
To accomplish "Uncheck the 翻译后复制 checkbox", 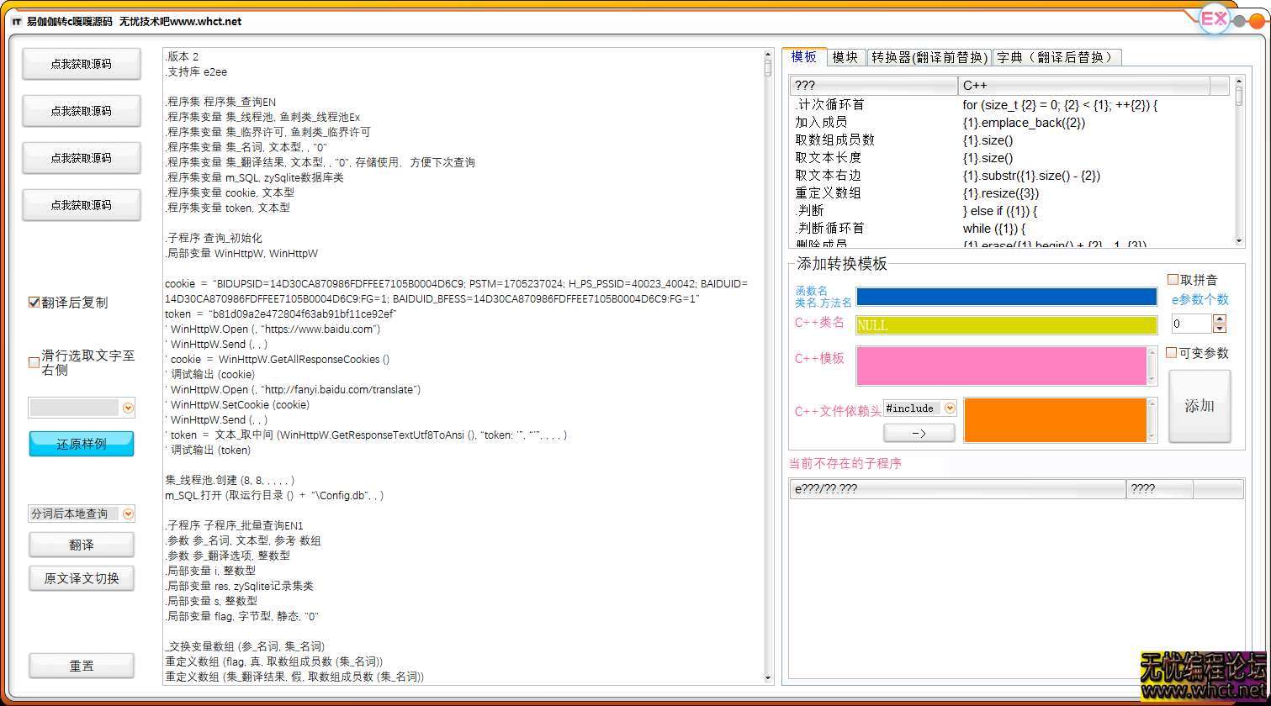I will [34, 303].
